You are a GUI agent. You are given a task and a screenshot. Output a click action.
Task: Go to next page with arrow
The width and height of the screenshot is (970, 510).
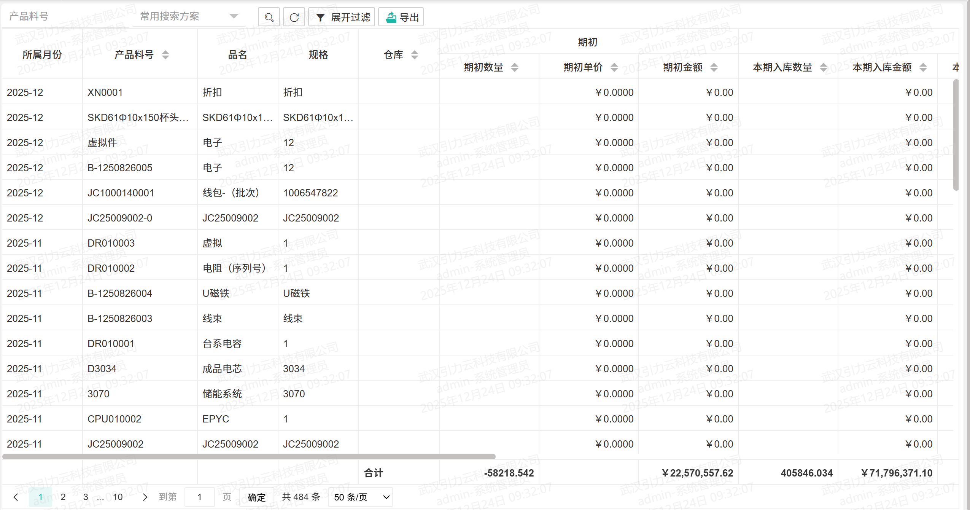pyautogui.click(x=145, y=497)
